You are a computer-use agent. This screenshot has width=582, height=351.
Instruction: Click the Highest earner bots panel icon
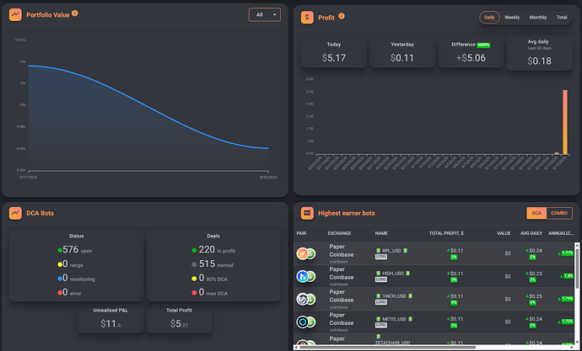click(x=307, y=213)
